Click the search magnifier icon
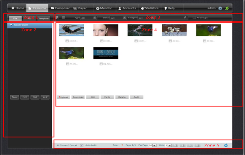245x155 pixels. point(185,17)
